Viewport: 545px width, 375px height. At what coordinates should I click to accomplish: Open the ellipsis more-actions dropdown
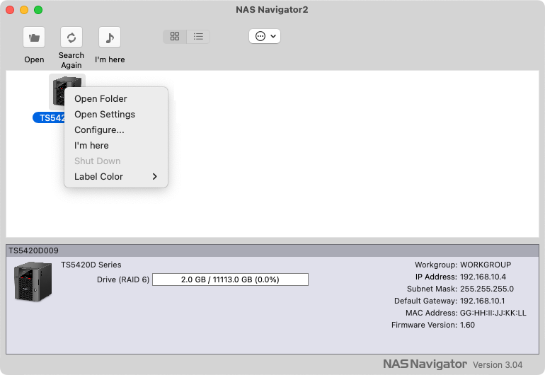tap(265, 36)
